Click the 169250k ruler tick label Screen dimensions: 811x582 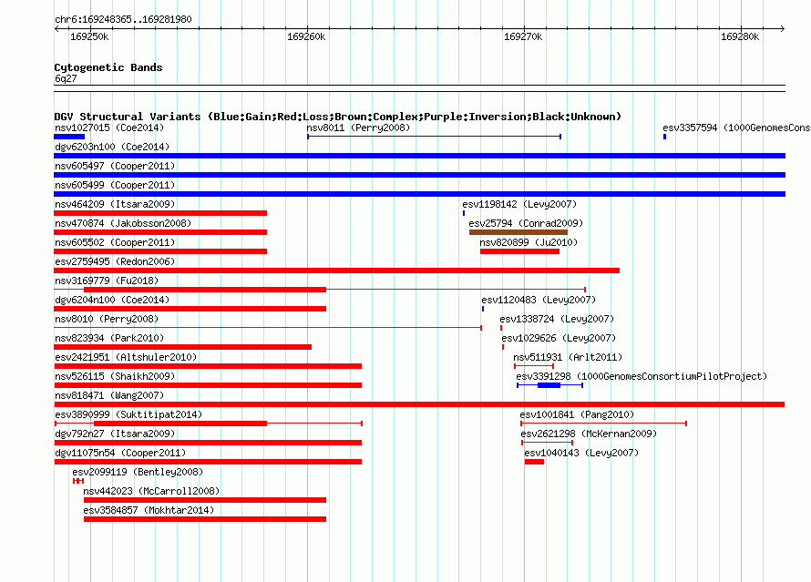point(89,36)
